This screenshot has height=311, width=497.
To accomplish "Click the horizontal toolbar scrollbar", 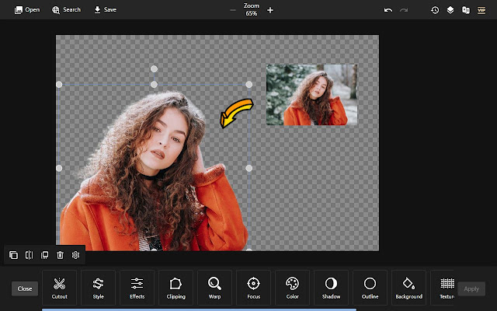I will 199,309.
